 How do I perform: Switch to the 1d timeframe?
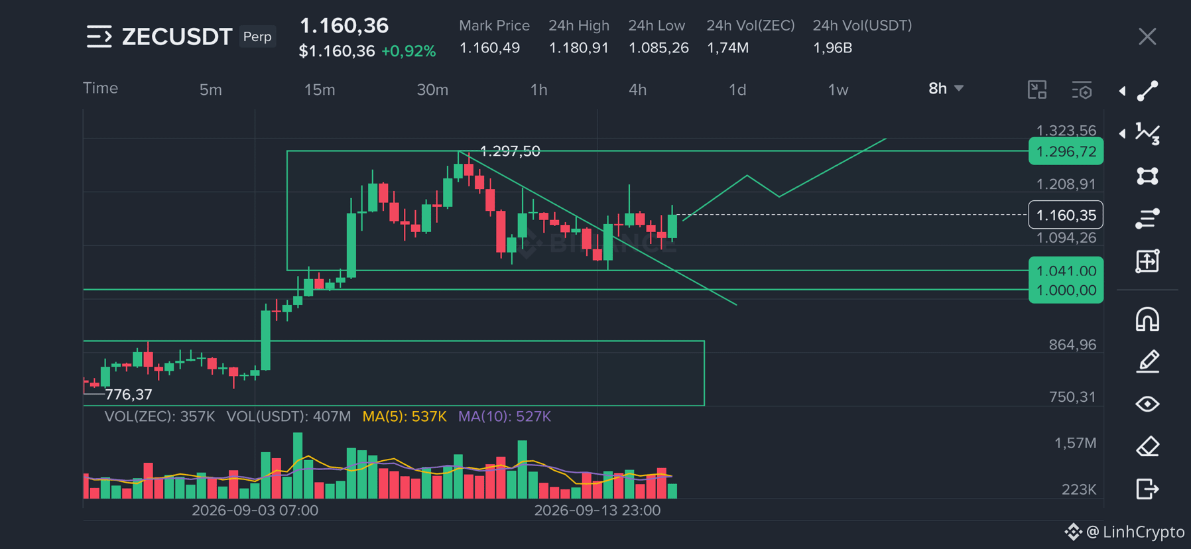pyautogui.click(x=737, y=90)
